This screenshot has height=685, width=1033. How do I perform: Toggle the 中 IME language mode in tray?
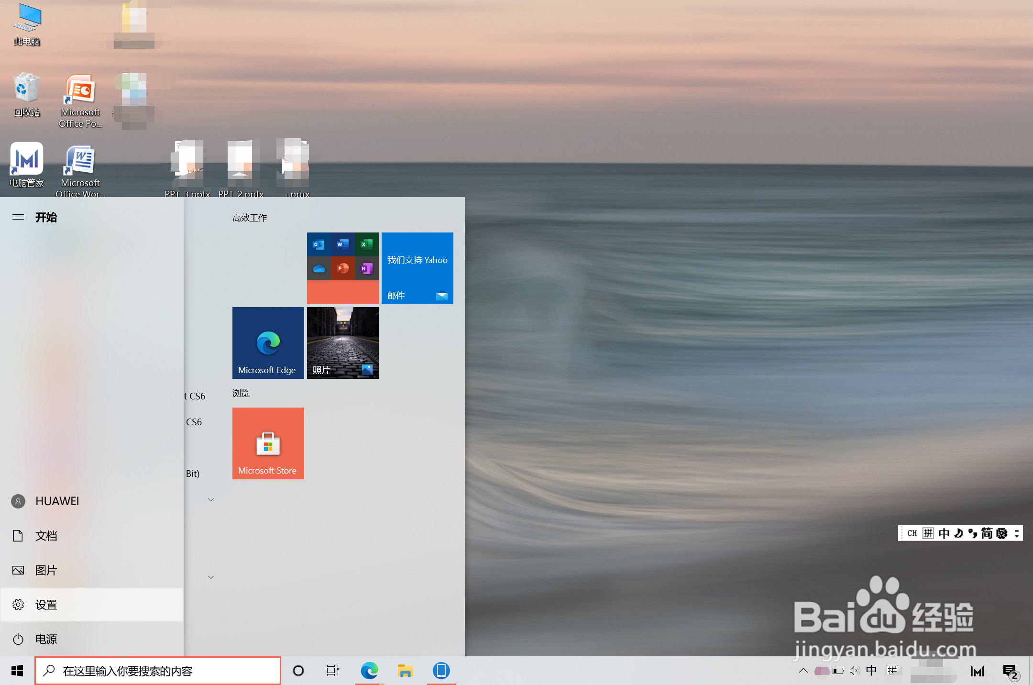[871, 671]
